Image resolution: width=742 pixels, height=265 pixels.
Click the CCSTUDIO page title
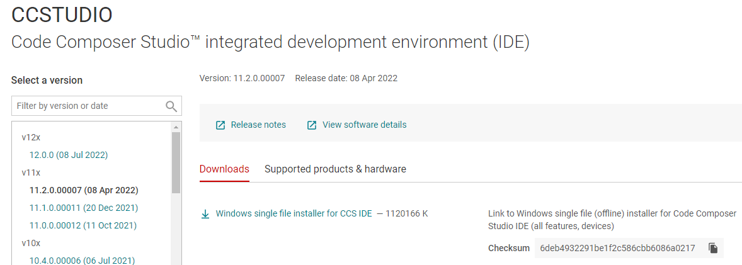(x=62, y=14)
